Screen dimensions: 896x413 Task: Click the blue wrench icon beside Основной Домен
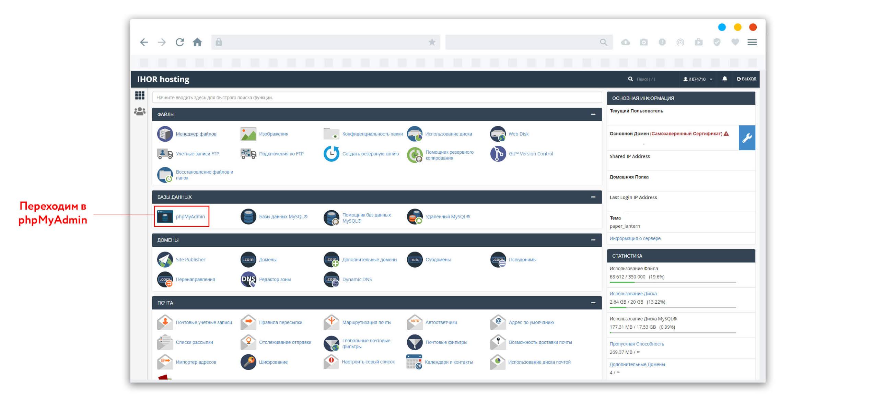pos(746,138)
